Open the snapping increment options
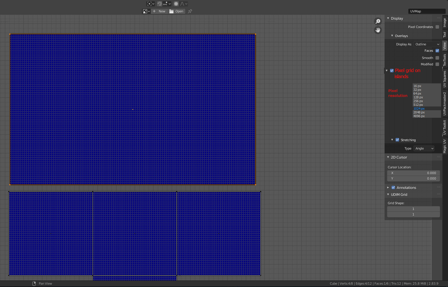Viewport: 448px width, 287px height. tap(167, 4)
